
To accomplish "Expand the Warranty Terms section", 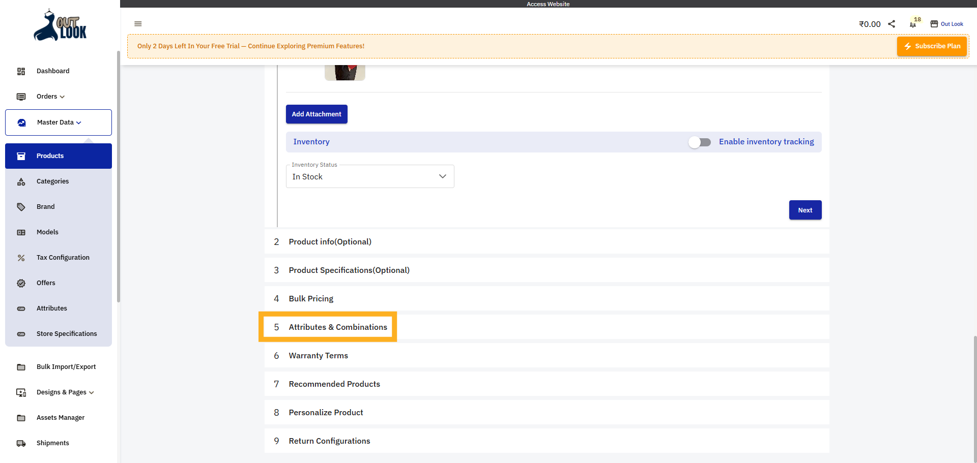I will 318,355.
